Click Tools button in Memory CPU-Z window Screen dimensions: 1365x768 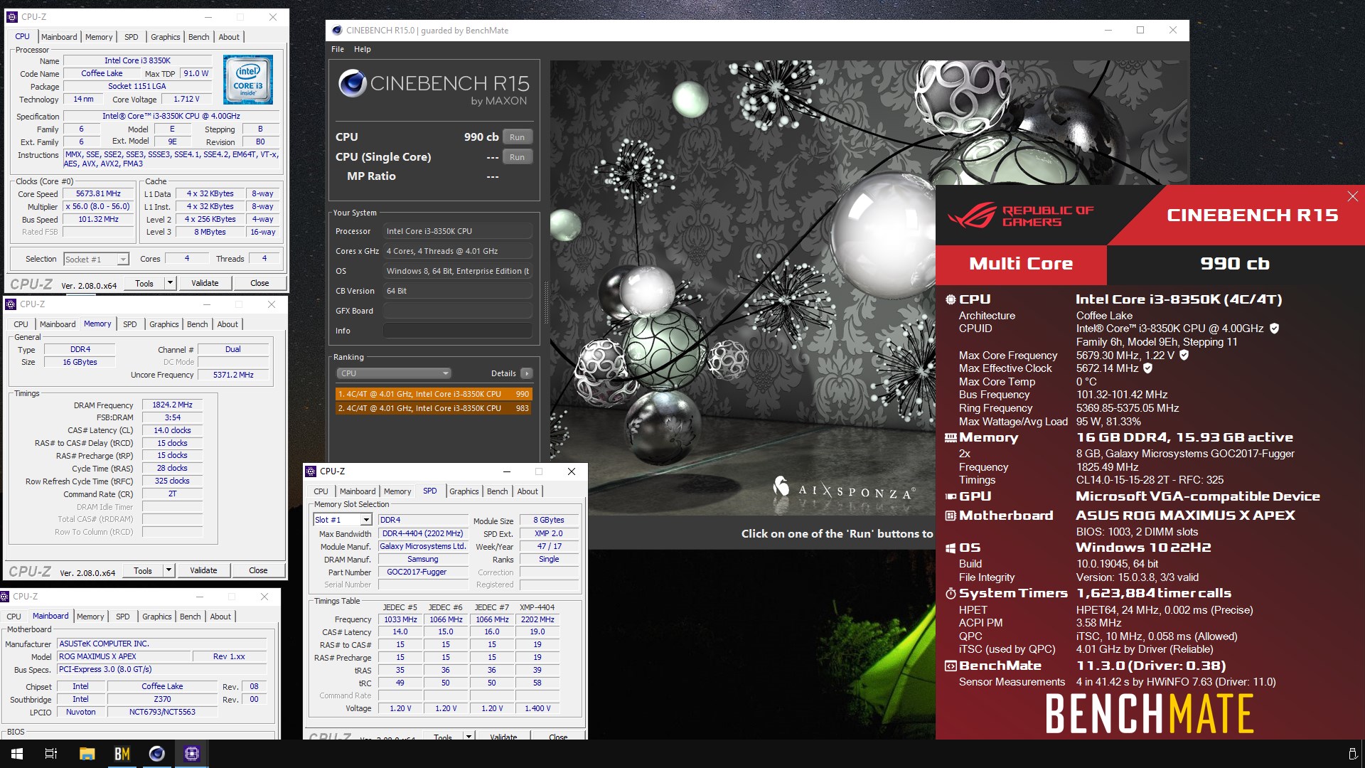point(143,570)
